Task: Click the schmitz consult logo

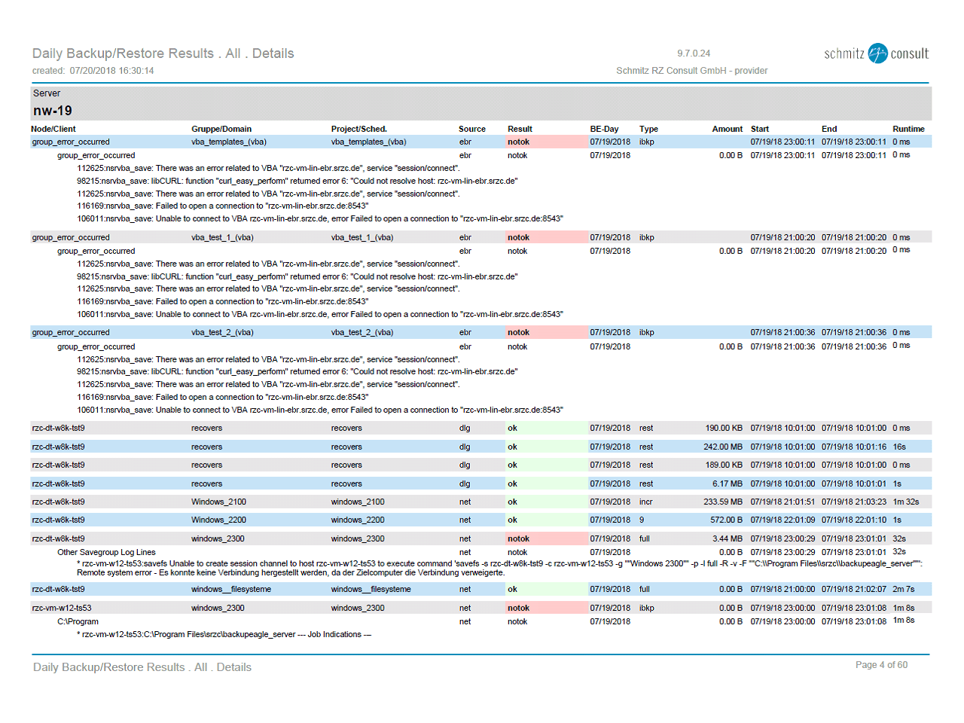Action: tap(876, 53)
